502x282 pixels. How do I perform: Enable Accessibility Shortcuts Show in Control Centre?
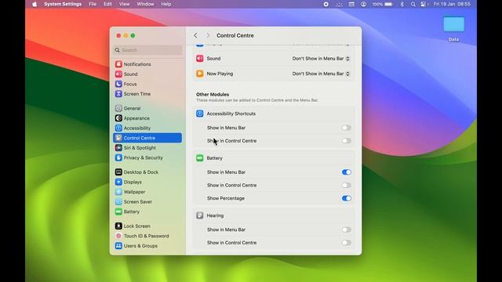346,141
